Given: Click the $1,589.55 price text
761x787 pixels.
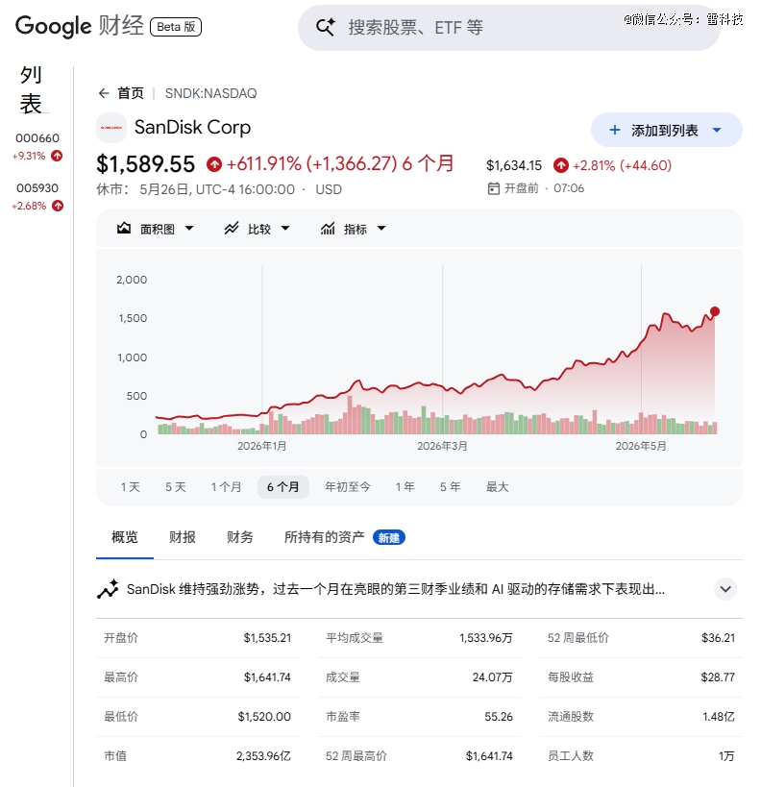Looking at the screenshot, I should pos(146,164).
